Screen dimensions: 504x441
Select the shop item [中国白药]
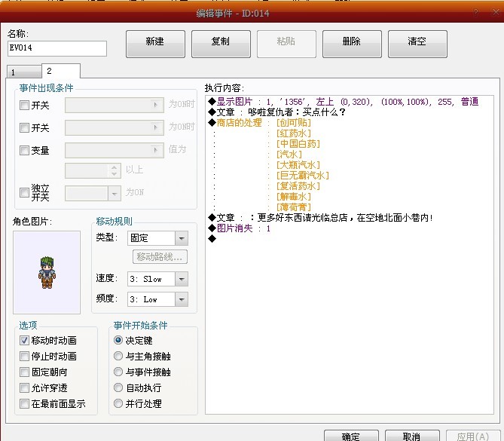click(x=298, y=143)
